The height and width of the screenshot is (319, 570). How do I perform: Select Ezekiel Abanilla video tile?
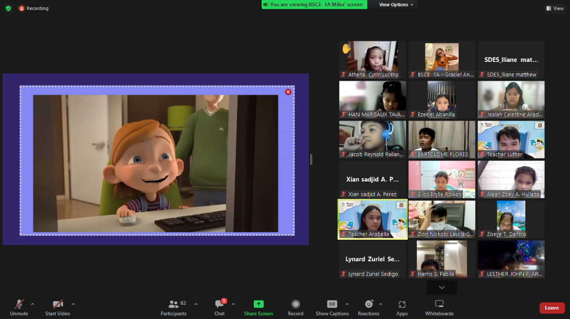point(442,100)
